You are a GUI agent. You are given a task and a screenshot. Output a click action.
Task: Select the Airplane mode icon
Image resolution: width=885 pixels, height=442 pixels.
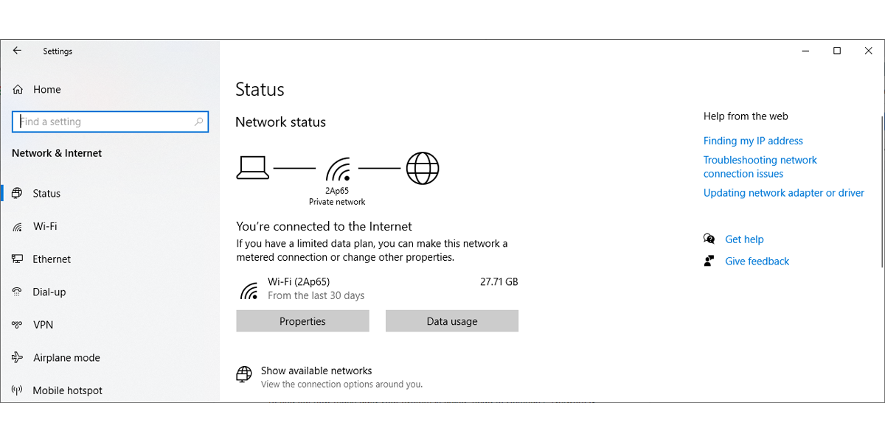16,357
